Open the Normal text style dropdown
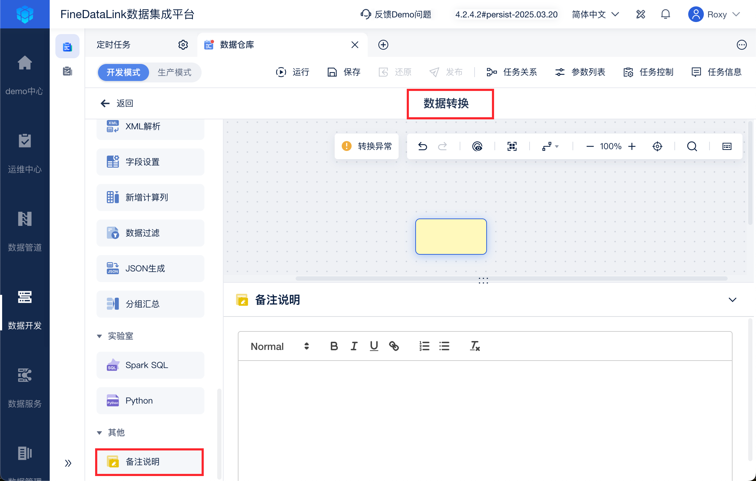The image size is (756, 481). click(x=280, y=346)
